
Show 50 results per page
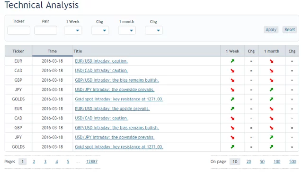click(x=262, y=162)
